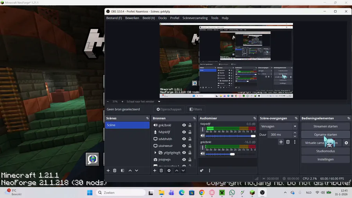This screenshot has height=198, width=352.
Task: Lock the fvbjnbfjf source
Action: (x=190, y=132)
